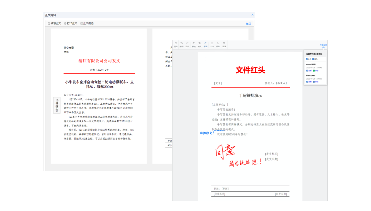Image resolution: width=371 pixels, height=211 pixels.
Task: Toggle the green 颜色 checkbox under admin
Action: [314, 70]
